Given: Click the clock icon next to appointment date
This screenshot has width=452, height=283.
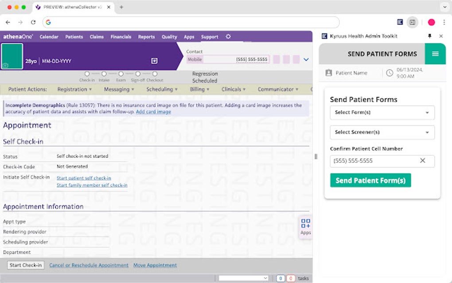Looking at the screenshot, I should pos(390,73).
